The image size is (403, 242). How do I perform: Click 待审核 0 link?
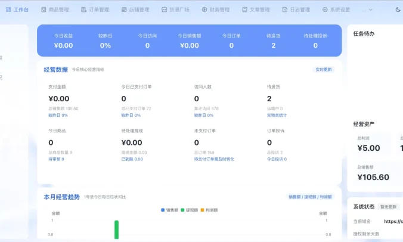click(56, 159)
